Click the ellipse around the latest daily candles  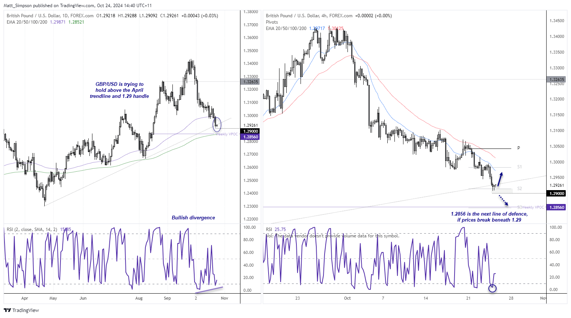tap(217, 124)
